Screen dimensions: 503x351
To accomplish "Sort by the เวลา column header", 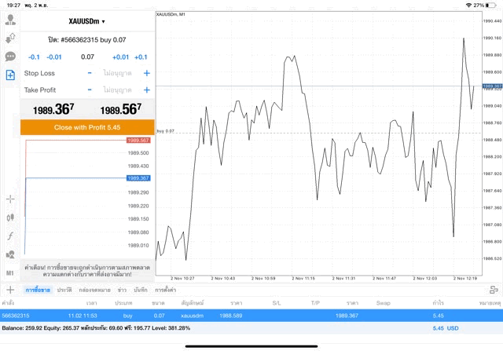I will pos(91,303).
